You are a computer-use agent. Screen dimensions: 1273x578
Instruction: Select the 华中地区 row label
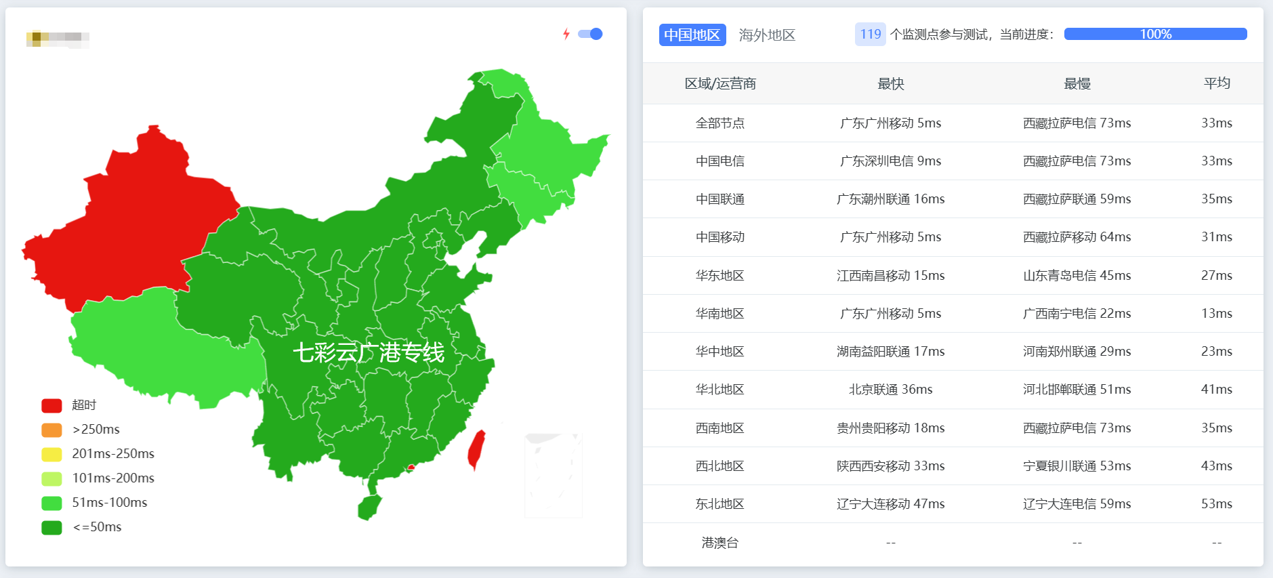point(720,351)
